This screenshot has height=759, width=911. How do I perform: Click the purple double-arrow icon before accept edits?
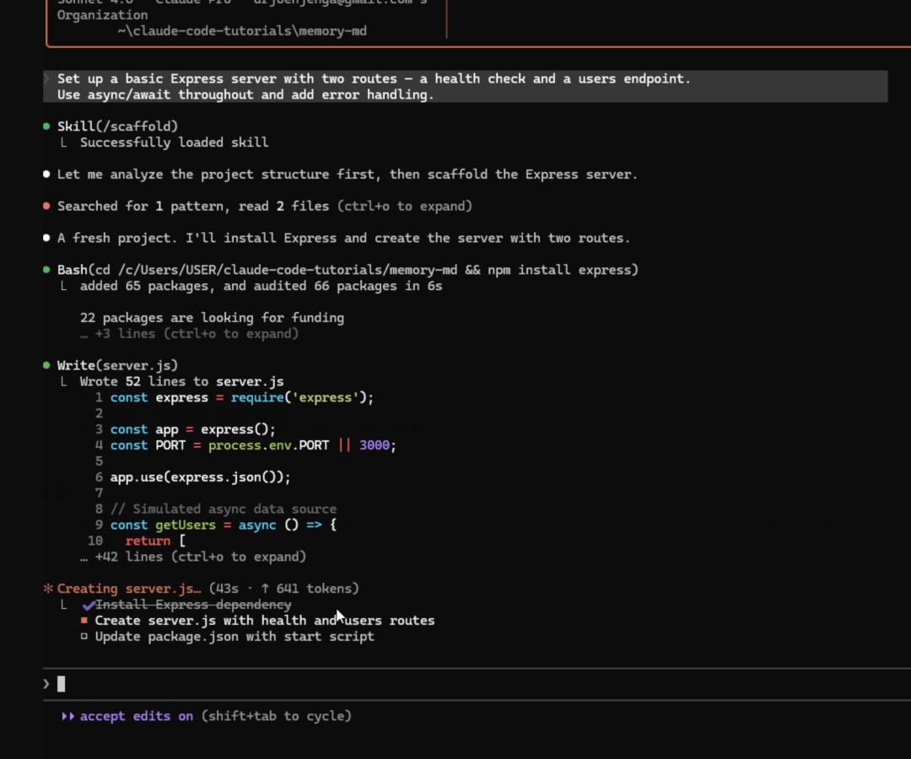67,716
